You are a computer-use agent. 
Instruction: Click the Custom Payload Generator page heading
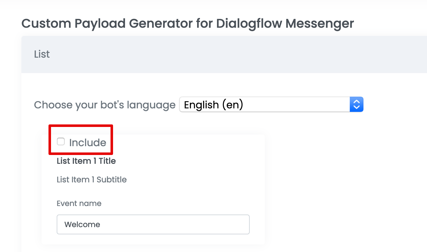(x=187, y=23)
